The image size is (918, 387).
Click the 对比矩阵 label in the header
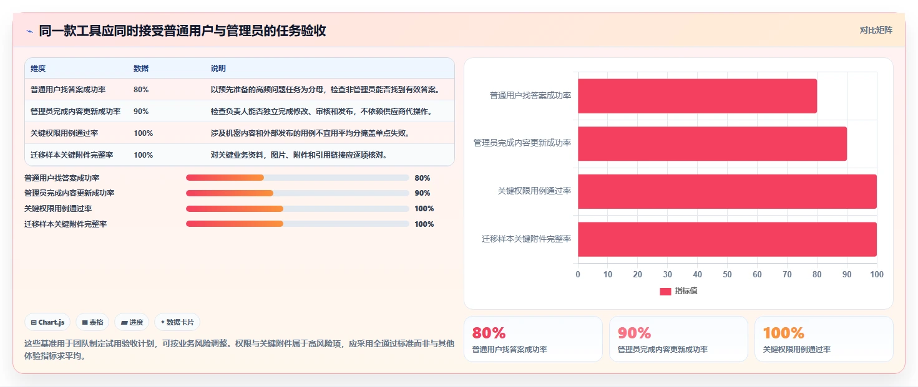click(876, 30)
